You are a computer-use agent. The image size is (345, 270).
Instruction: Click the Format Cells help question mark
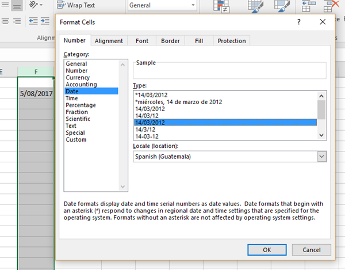(x=299, y=22)
